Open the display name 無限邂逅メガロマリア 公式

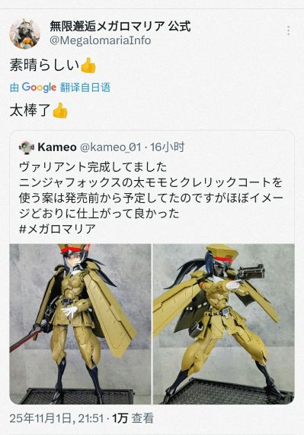click(x=120, y=27)
